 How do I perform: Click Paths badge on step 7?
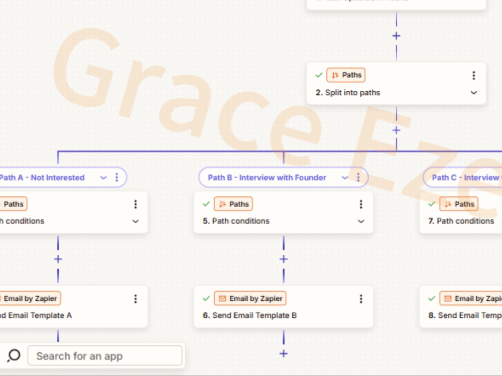click(458, 204)
